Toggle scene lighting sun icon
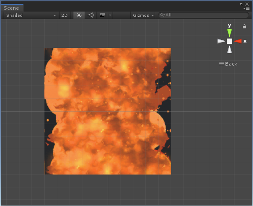The image size is (253, 206). 79,16
